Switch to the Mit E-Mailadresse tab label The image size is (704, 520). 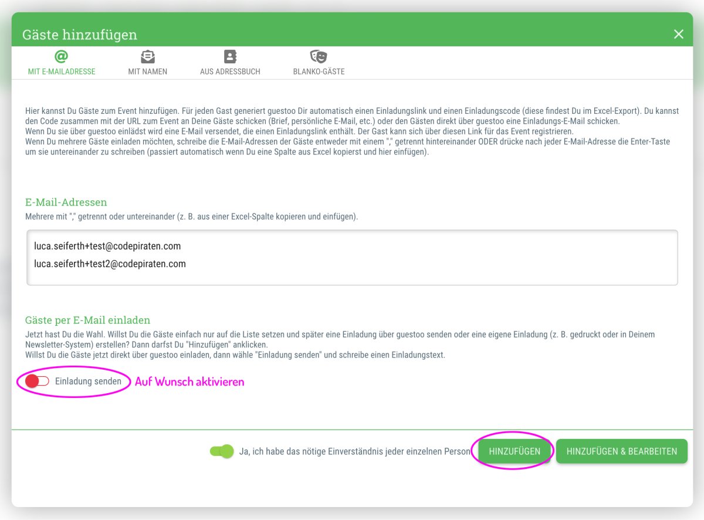pos(62,72)
